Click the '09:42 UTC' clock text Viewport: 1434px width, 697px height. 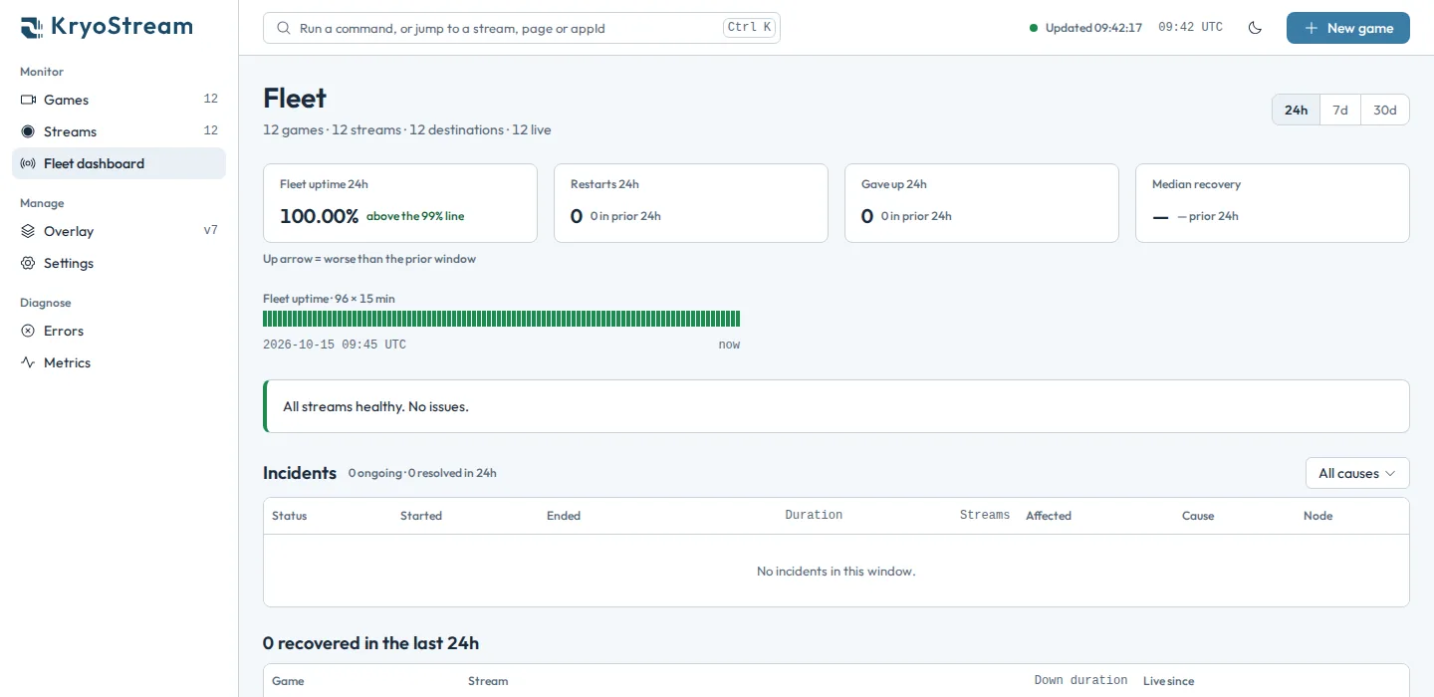(1190, 28)
